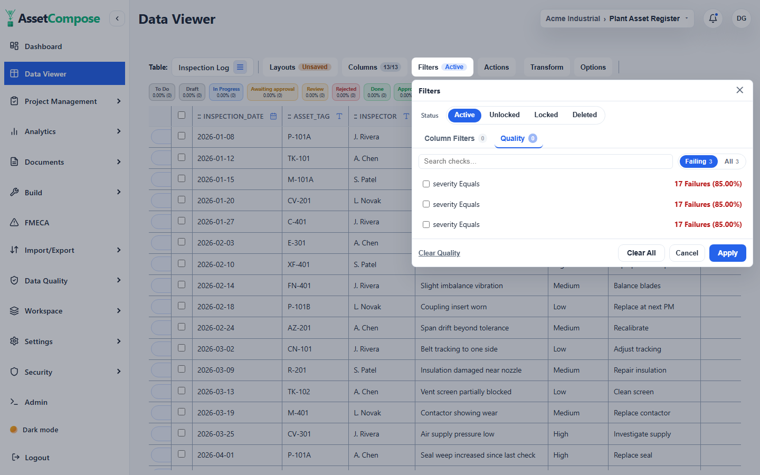Click the Documents file icon
This screenshot has height=475, width=760.
tap(14, 161)
